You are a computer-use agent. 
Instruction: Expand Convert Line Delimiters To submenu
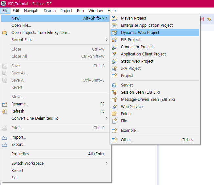coord(107,118)
